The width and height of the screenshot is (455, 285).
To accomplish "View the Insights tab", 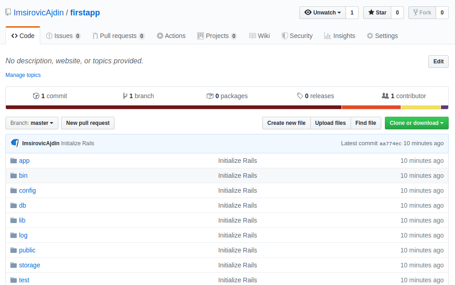I will [340, 36].
